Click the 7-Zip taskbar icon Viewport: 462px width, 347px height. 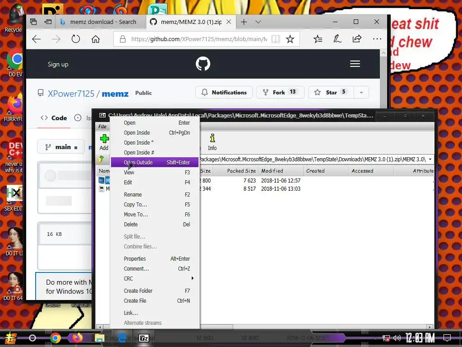pyautogui.click(x=144, y=338)
